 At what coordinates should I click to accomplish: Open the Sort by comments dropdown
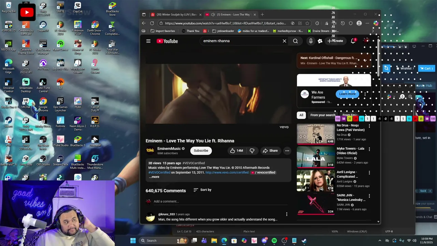(202, 190)
